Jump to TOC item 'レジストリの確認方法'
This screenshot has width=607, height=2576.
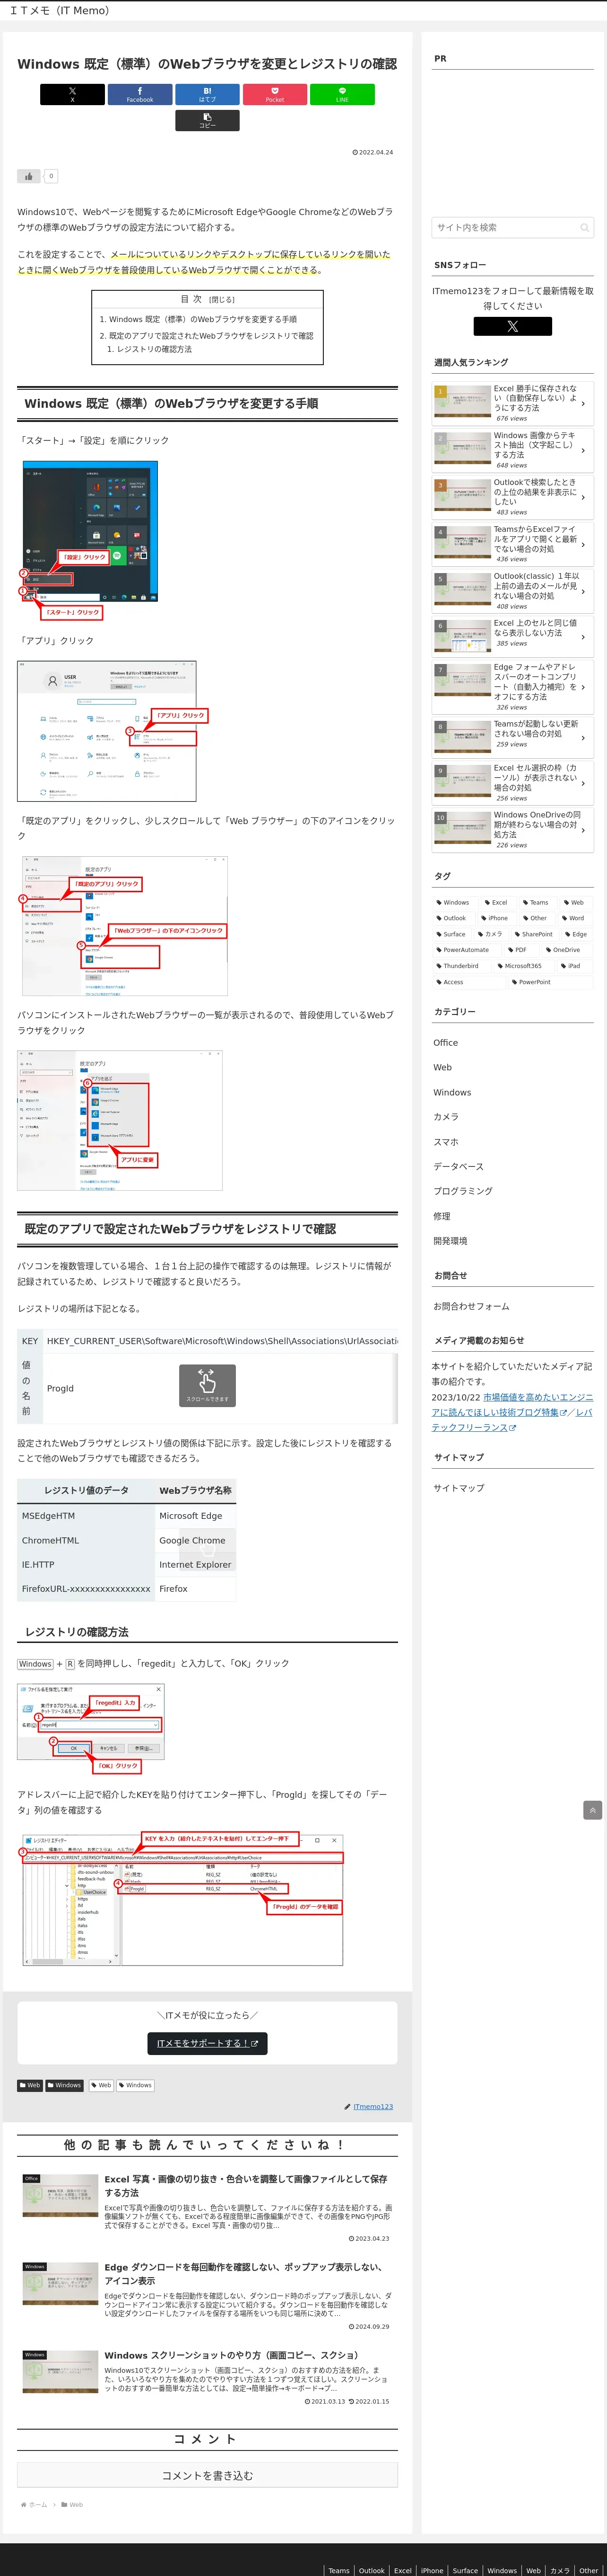click(154, 349)
